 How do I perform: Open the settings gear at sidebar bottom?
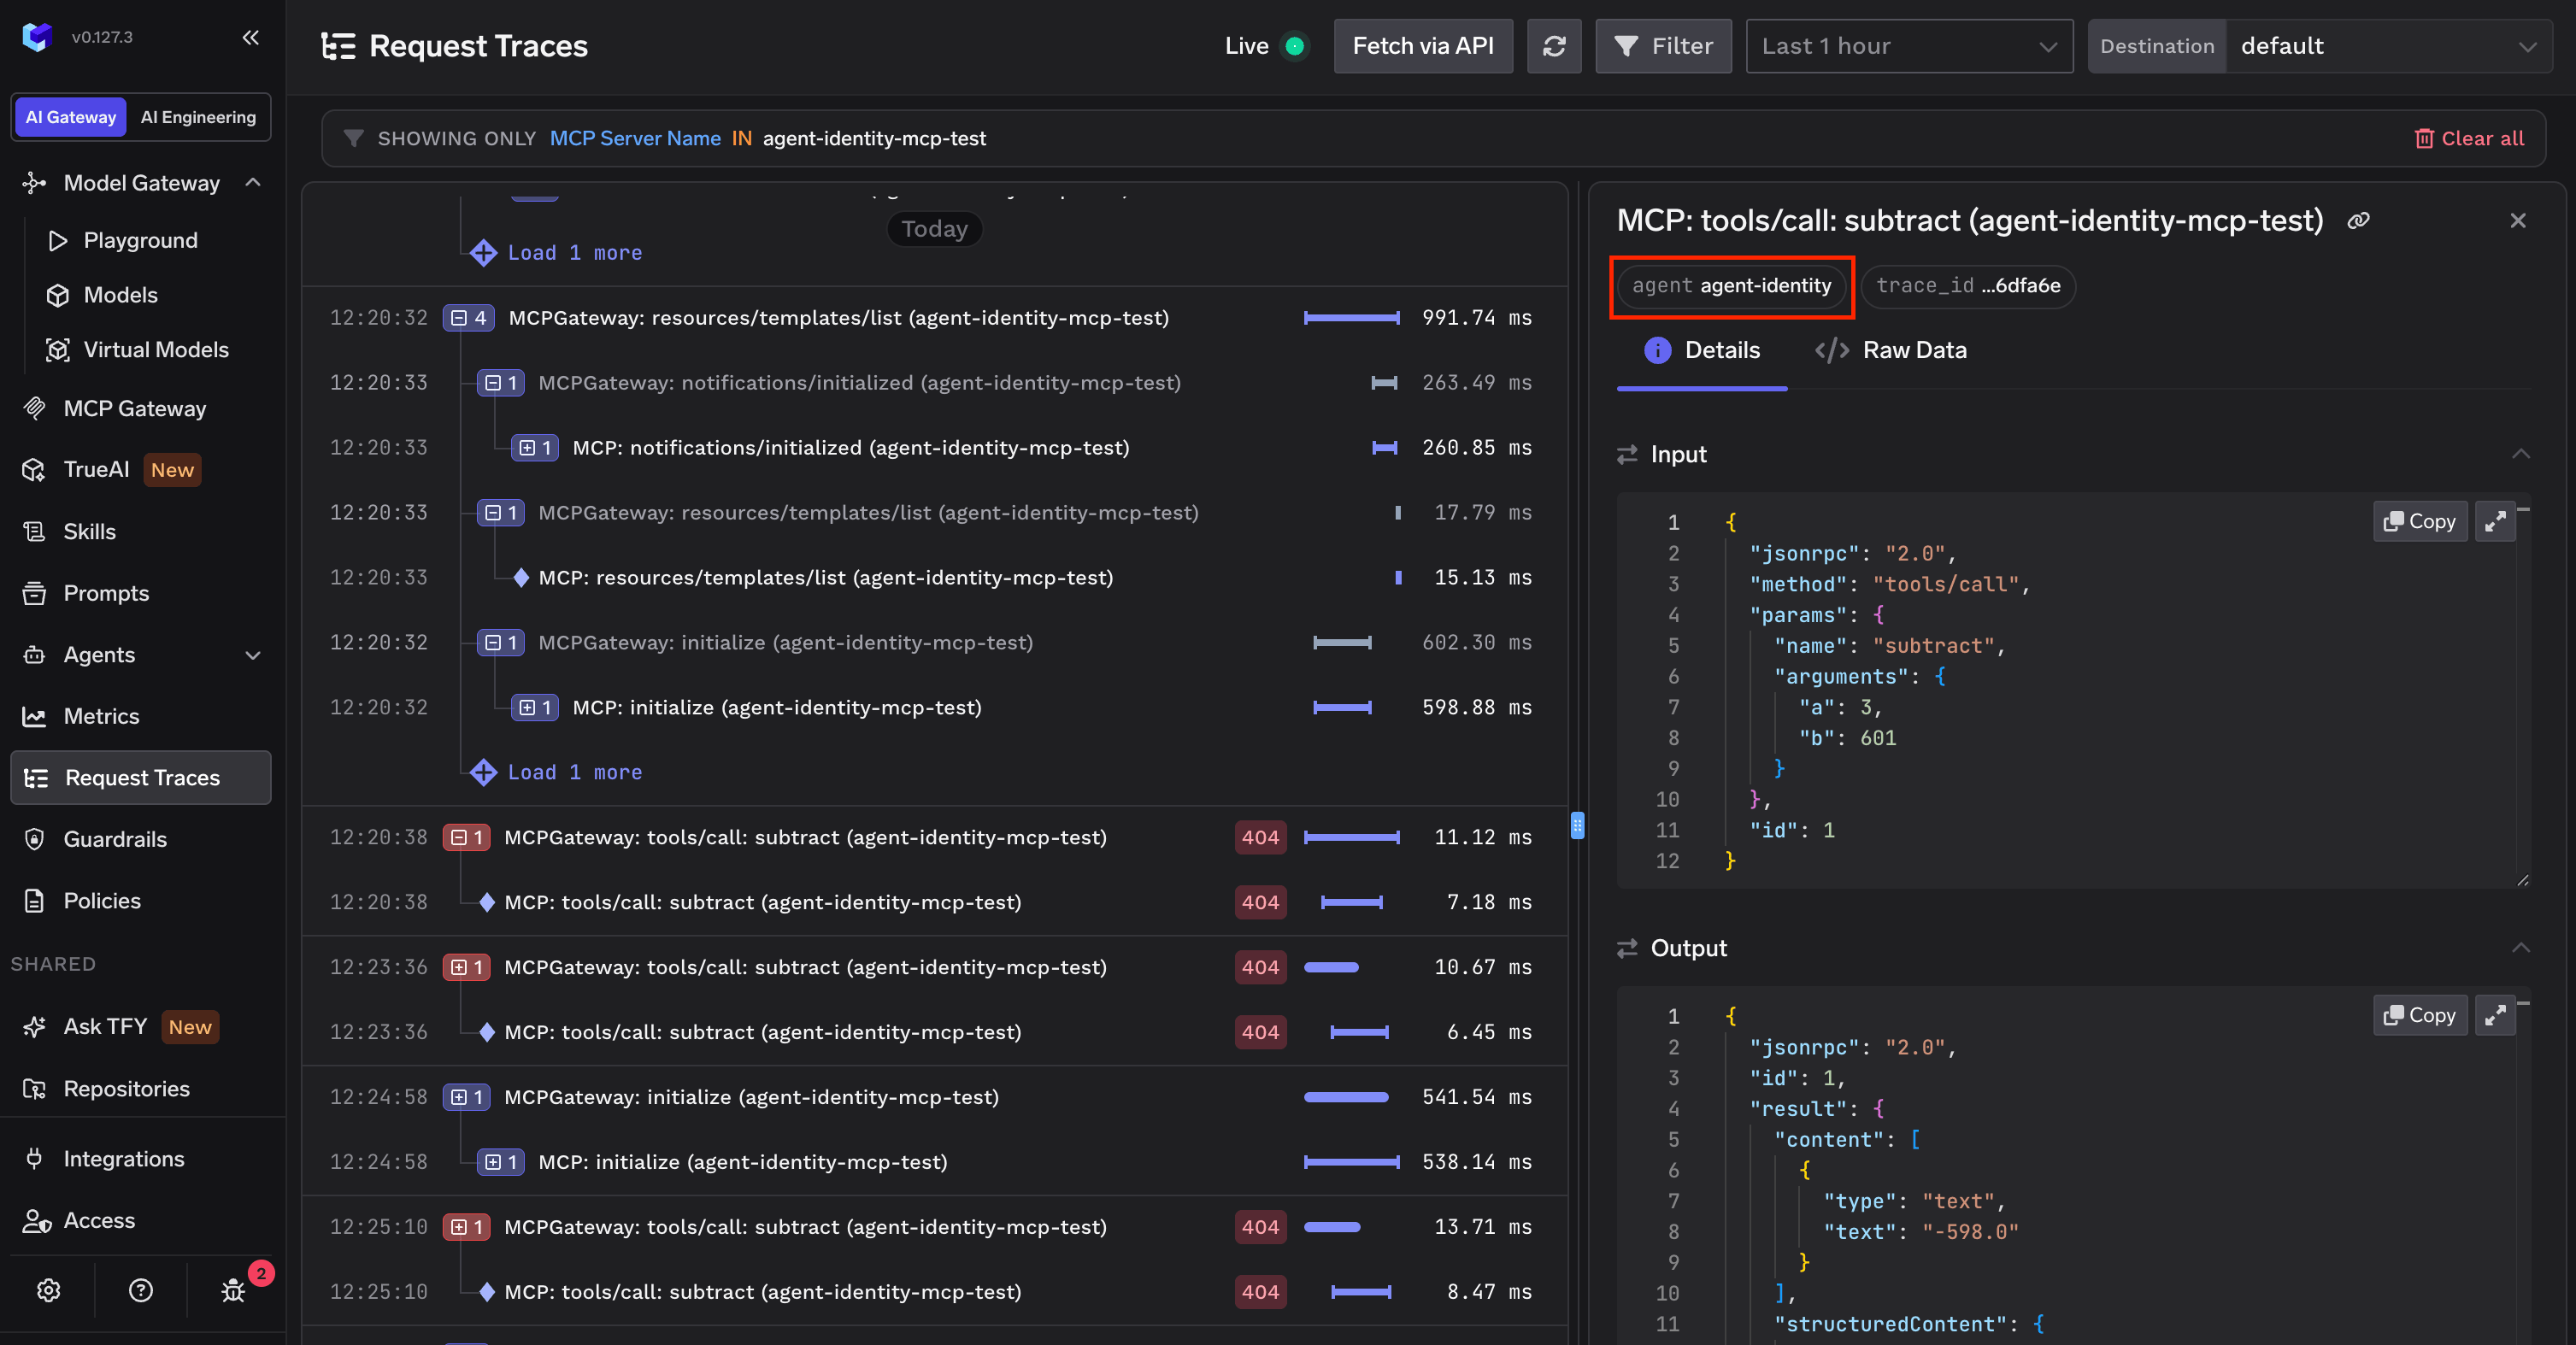pyautogui.click(x=48, y=1290)
